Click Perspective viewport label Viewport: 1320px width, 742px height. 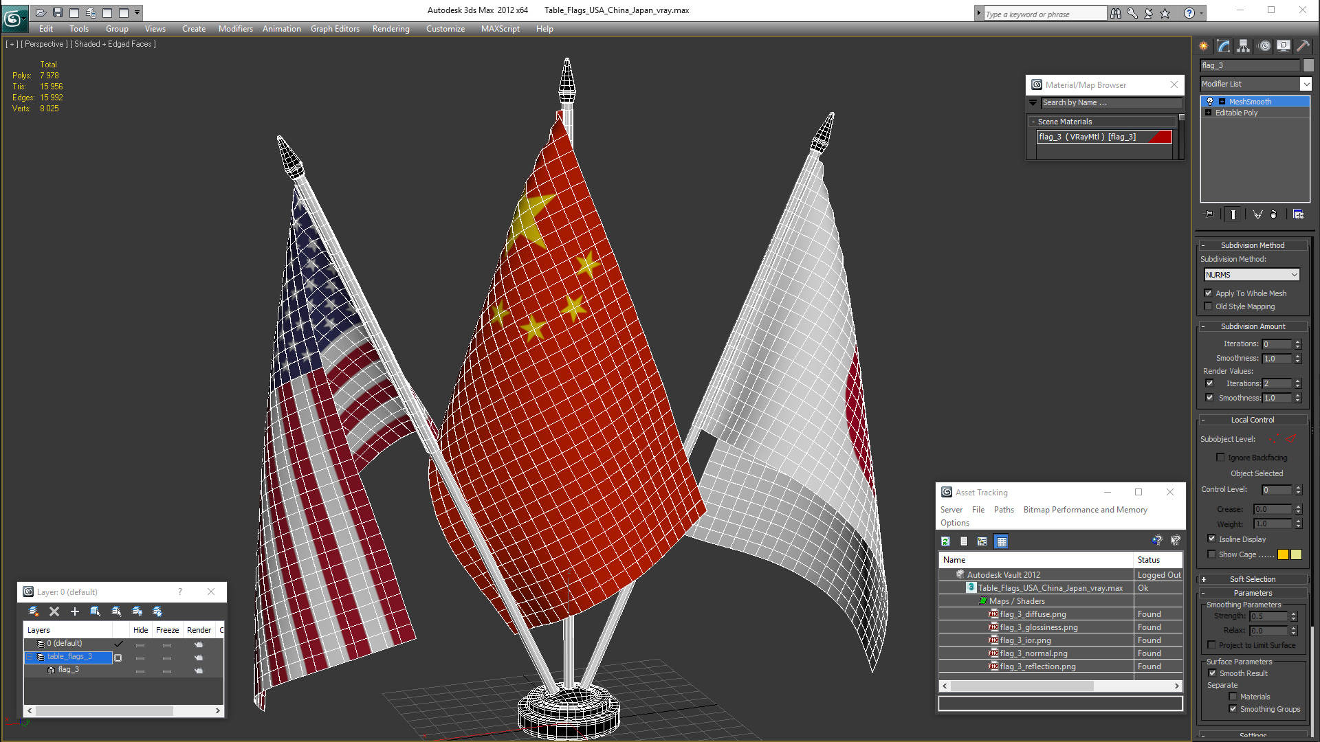(44, 44)
